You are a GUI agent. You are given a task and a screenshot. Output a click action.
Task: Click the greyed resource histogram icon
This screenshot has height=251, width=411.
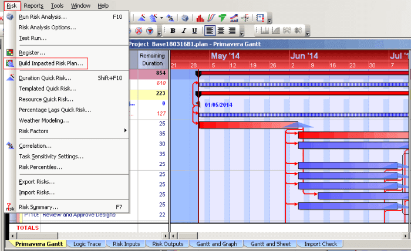(264, 30)
